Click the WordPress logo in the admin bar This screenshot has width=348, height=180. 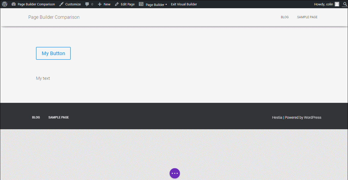[x=5, y=4]
